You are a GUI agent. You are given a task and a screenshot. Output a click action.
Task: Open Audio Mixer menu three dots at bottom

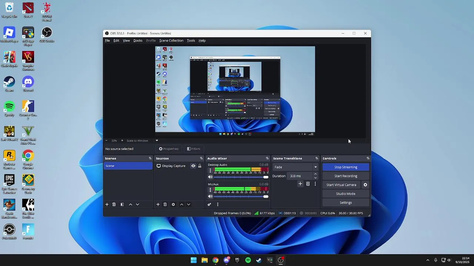[218, 204]
